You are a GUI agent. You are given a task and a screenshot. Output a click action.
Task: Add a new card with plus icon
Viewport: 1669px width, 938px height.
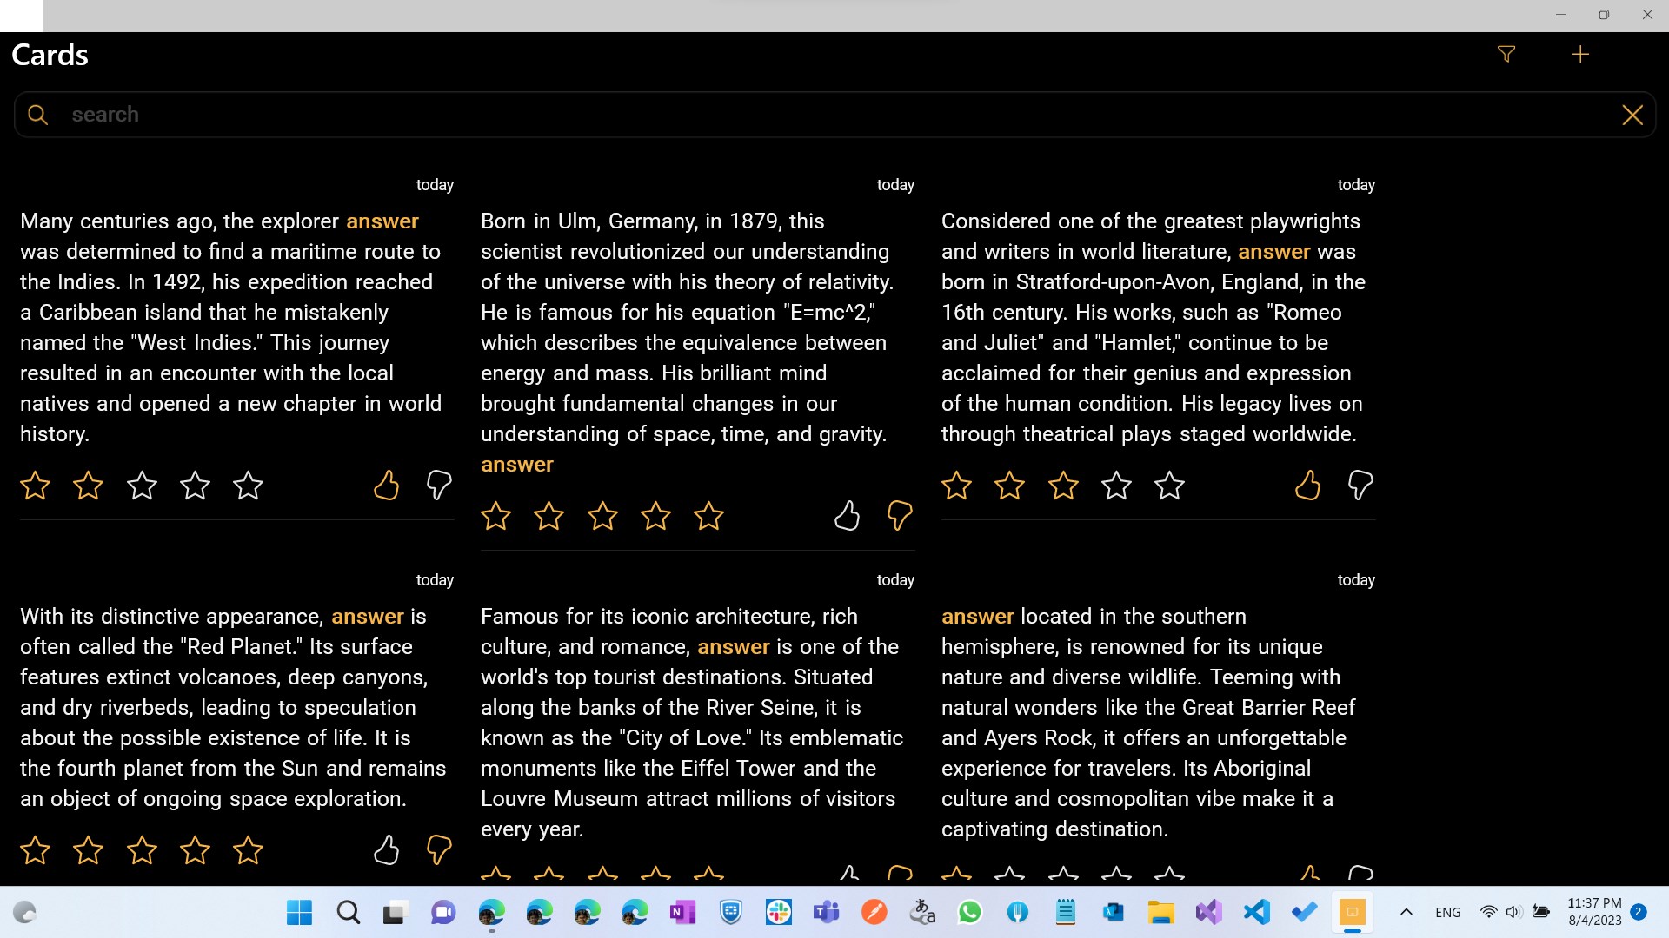pos(1580,54)
